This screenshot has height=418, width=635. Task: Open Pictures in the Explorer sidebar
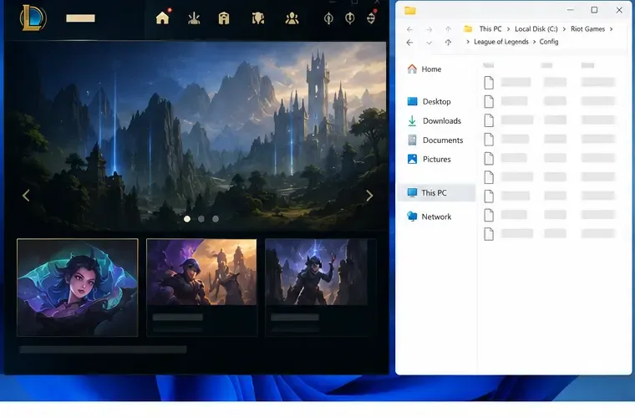pyautogui.click(x=429, y=159)
